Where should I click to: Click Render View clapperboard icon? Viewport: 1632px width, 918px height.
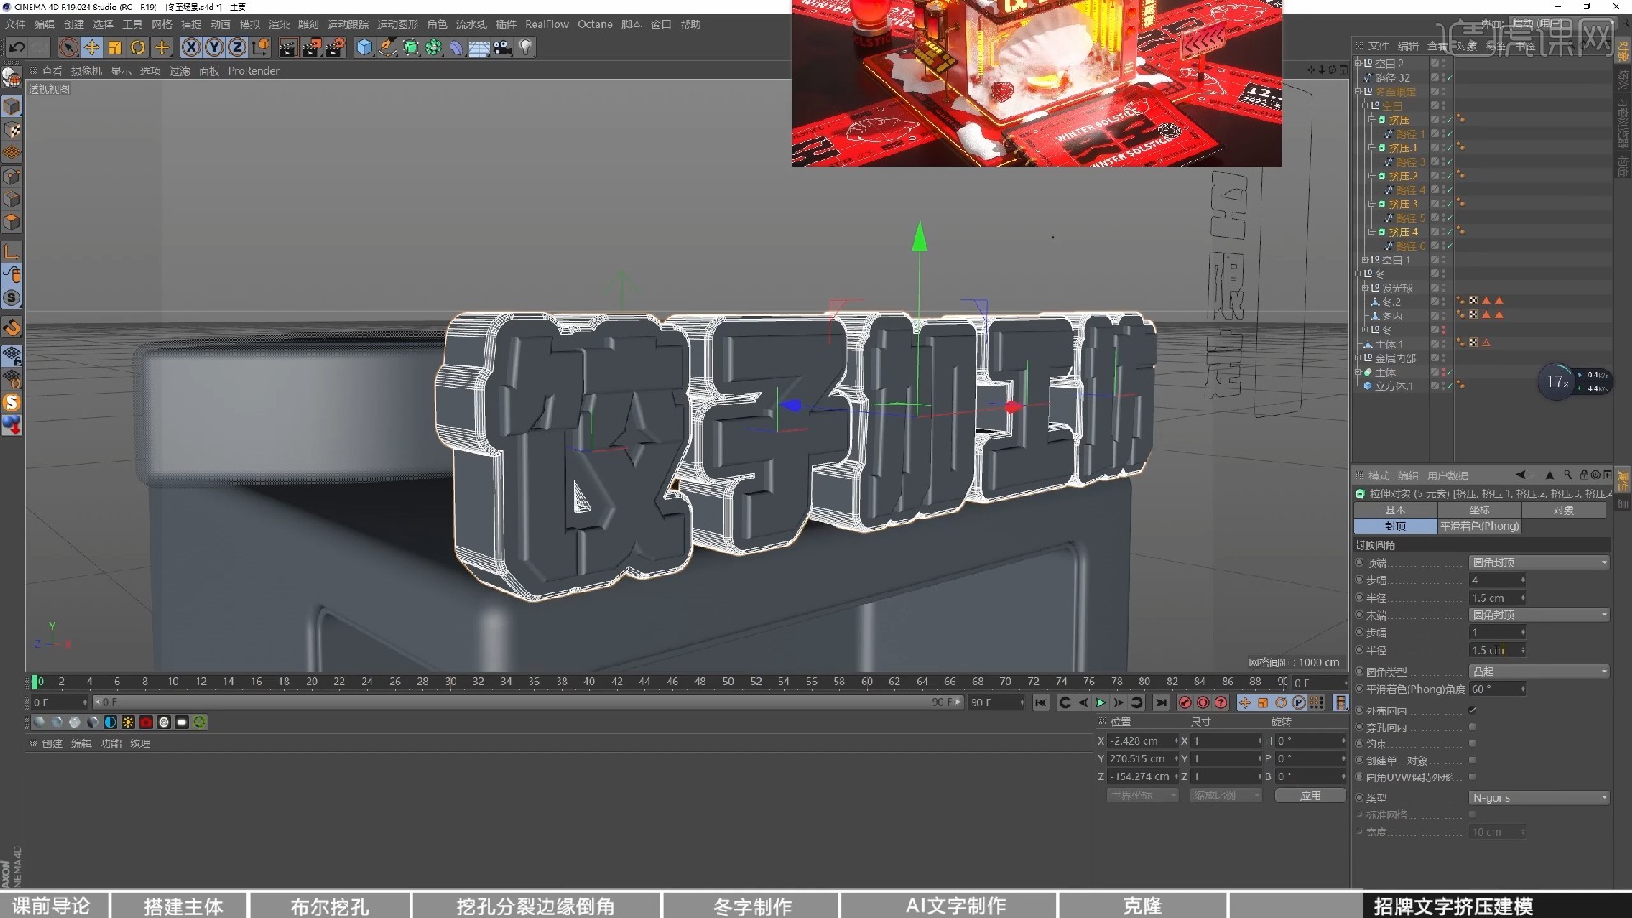point(288,48)
